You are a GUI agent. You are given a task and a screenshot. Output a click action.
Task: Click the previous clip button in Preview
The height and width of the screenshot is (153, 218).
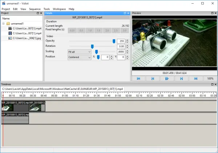pos(153,78)
